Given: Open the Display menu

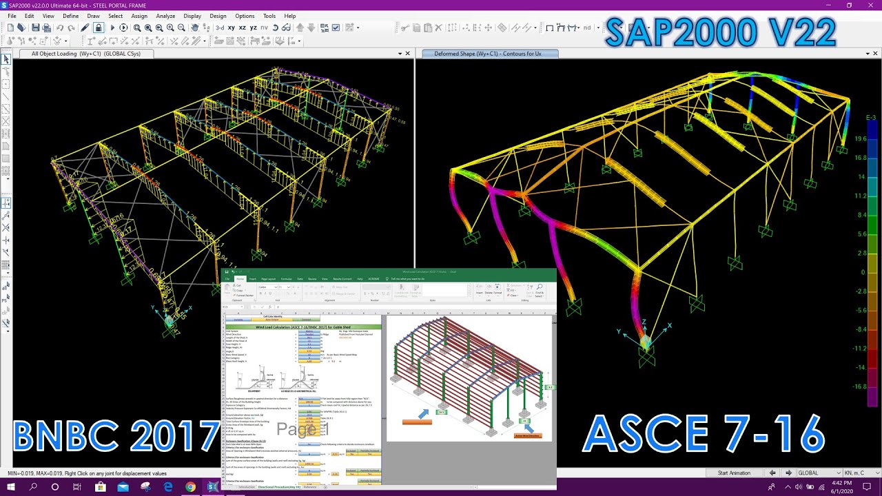Looking at the screenshot, I should point(192,16).
